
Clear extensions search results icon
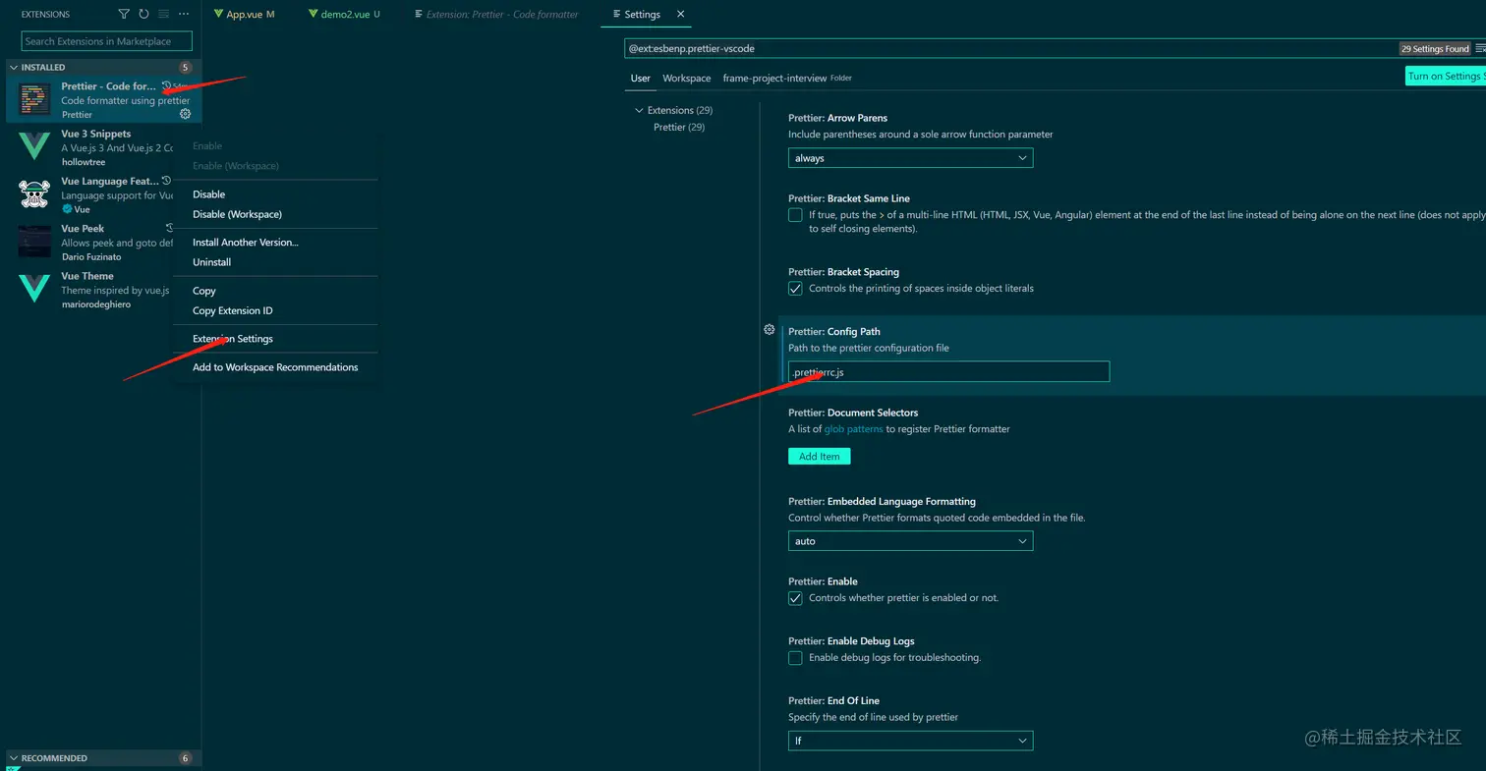pyautogui.click(x=163, y=15)
